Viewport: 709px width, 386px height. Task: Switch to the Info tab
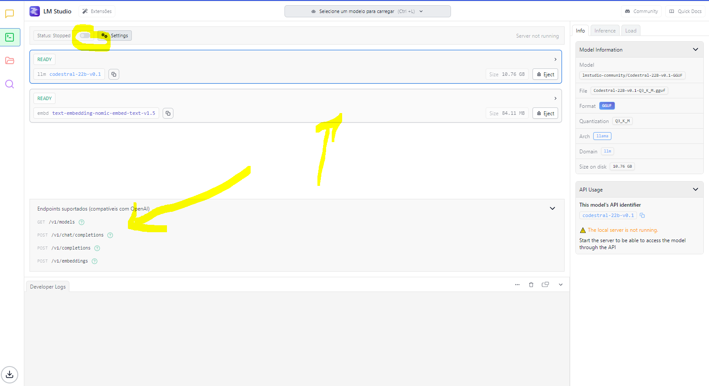[580, 30]
